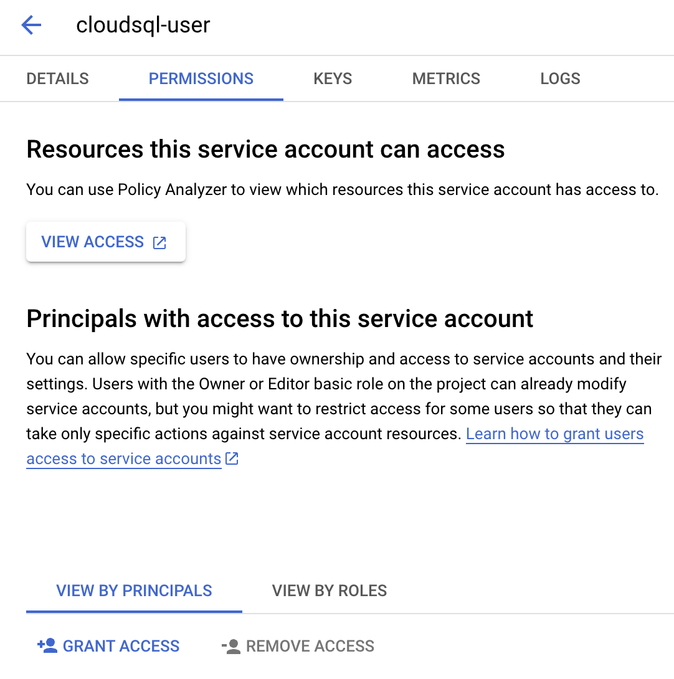Switch to the VIEW BY ROLES tab
The image size is (674, 679).
(x=329, y=591)
